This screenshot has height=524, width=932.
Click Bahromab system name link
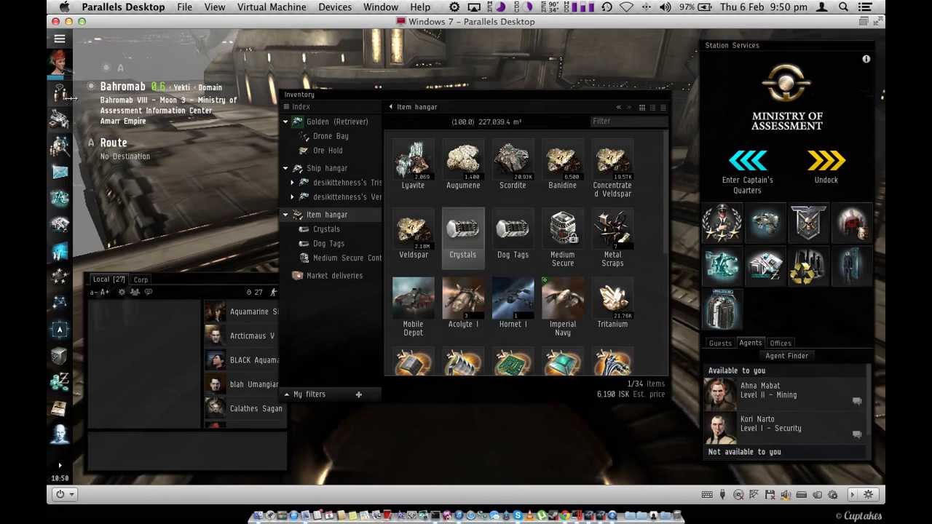pyautogui.click(x=122, y=87)
